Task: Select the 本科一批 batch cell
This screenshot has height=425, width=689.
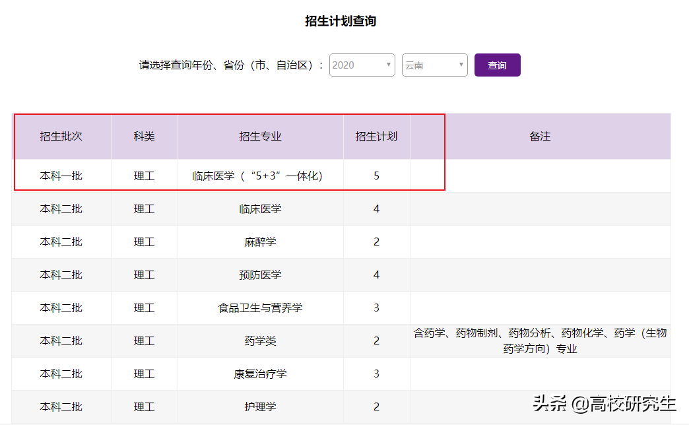Action: tap(61, 176)
